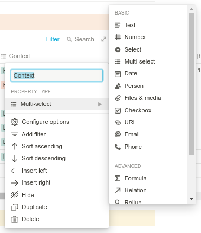Viewport: 201px width, 233px height.
Task: Click the Number hash icon
Action: point(118,37)
